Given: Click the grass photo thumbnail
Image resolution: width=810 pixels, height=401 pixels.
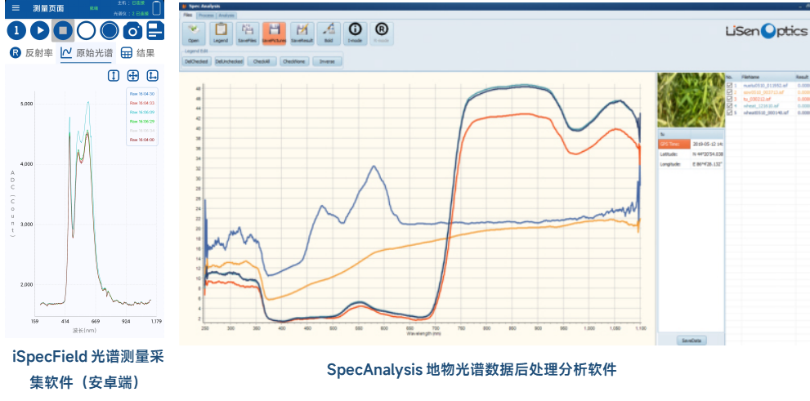Looking at the screenshot, I should click(691, 100).
